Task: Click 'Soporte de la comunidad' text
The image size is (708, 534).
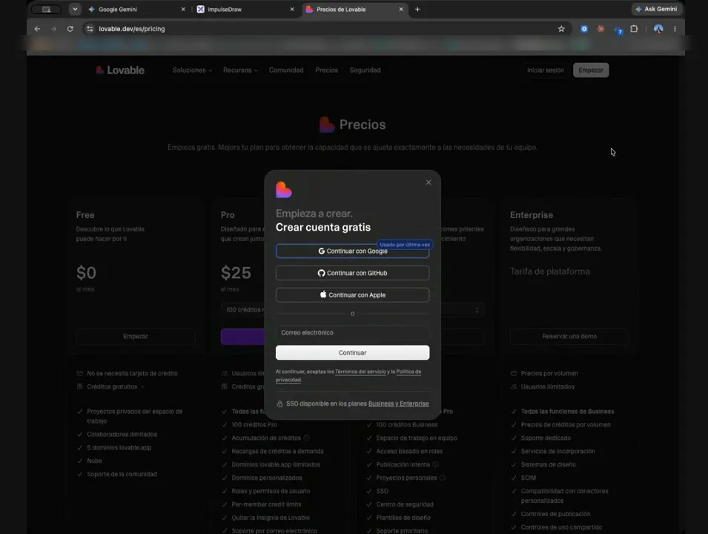Action: click(122, 475)
